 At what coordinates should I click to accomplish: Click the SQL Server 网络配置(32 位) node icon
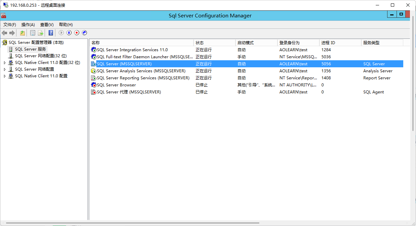coord(11,56)
